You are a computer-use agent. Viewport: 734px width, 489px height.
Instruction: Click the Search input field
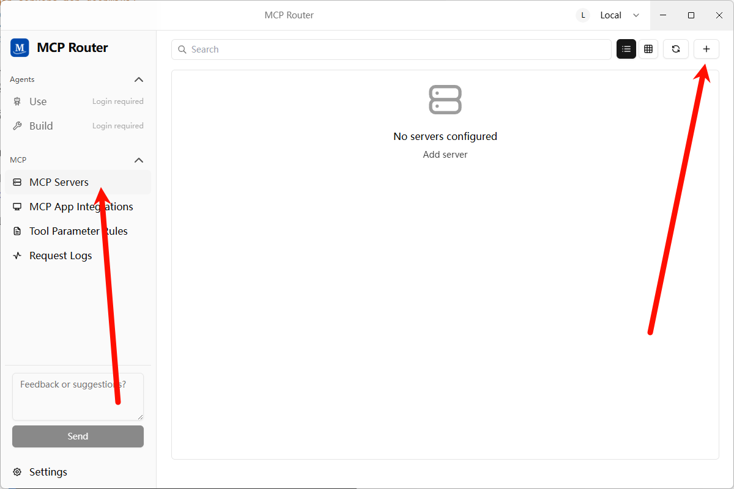pos(391,50)
